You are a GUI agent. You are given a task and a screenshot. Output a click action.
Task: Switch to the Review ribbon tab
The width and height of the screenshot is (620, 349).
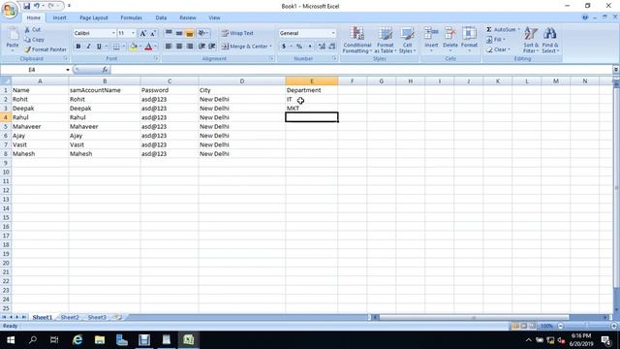[188, 17]
